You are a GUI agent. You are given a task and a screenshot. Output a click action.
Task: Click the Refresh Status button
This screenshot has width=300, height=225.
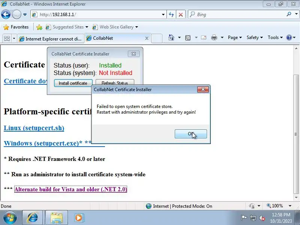coord(115,82)
